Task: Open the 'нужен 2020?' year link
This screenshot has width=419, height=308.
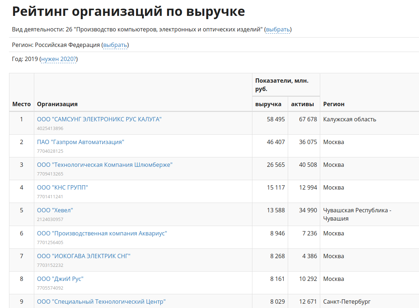Action: click(x=59, y=59)
